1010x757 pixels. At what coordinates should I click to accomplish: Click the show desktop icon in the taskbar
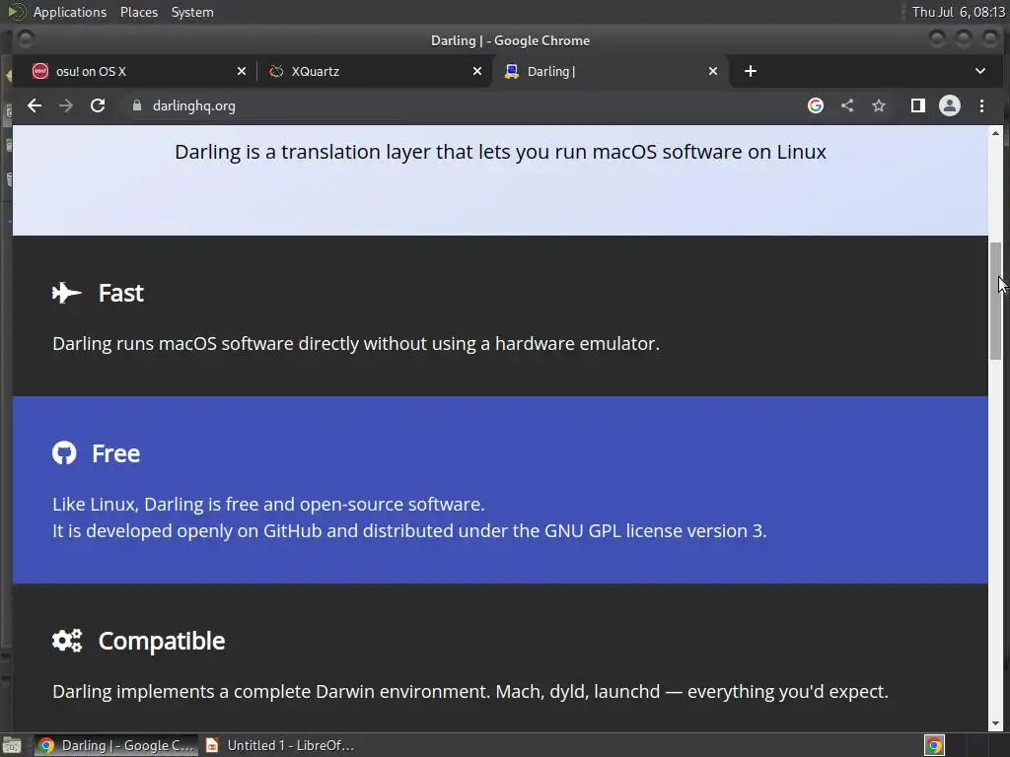[12, 745]
